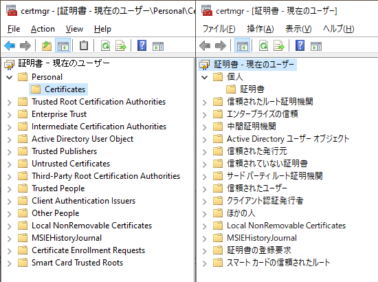This screenshot has height=282, width=378.
Task: Expand the 中間証明機関 tree node
Action: [x=204, y=127]
